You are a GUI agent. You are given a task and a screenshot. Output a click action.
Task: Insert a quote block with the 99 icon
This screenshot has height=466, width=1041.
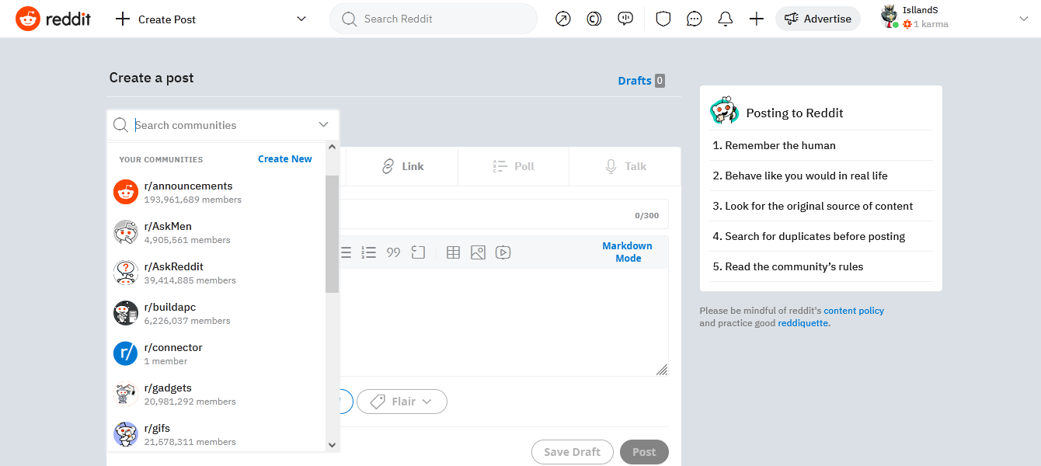tap(393, 252)
